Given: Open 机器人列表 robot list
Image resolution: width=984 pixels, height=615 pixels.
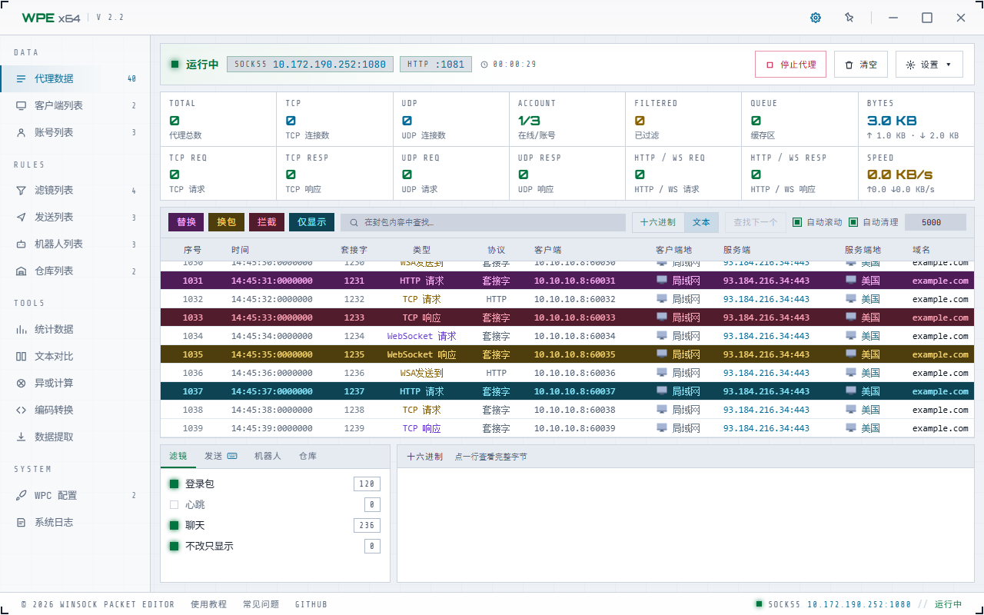Looking at the screenshot, I should [75, 244].
